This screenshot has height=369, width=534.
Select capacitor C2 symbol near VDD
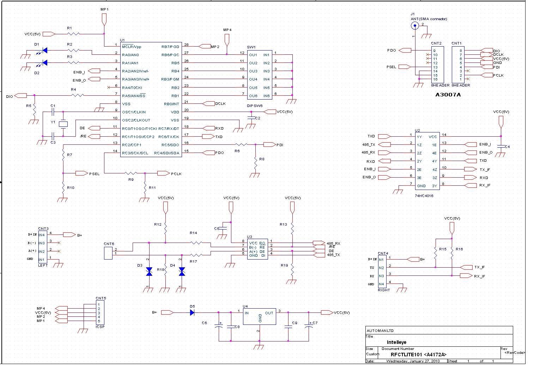tap(251, 118)
